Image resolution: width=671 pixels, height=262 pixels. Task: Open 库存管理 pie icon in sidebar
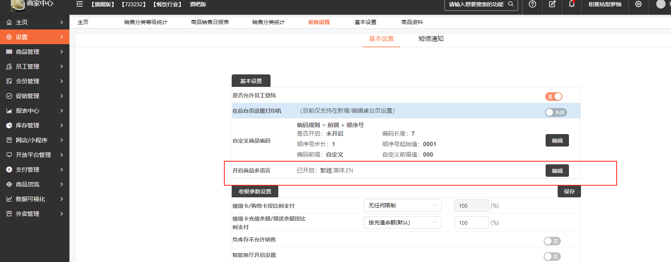click(9, 126)
